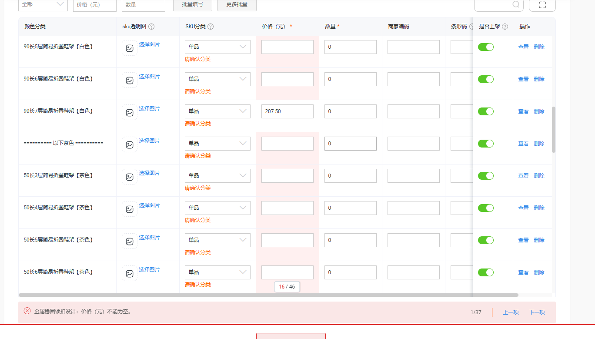Click price field for 50长5层 茶色
Viewport: 595px width, 339px height.
287,240
